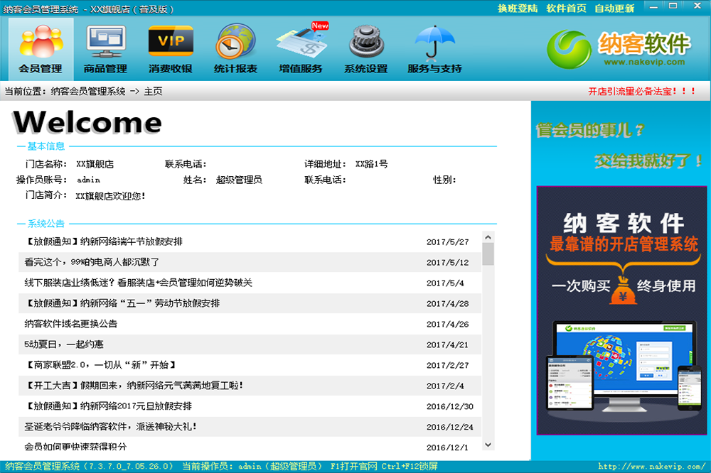Click Ctrl+F12锁屏 status bar hint
Viewport: 711px width, 473px height.
tap(410, 466)
